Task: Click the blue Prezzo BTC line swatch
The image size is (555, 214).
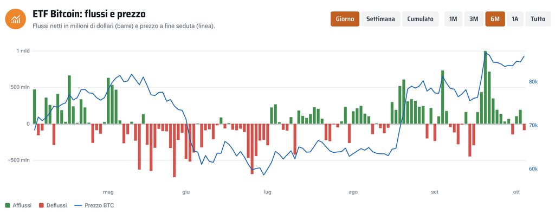Action: [x=78, y=205]
